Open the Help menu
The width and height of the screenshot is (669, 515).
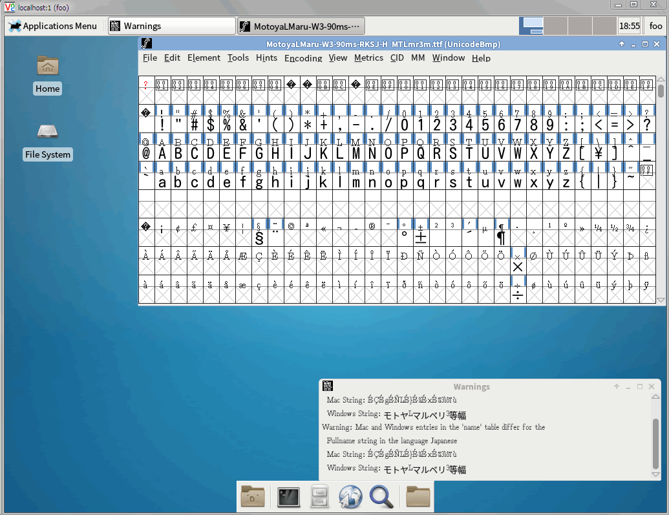click(x=481, y=58)
